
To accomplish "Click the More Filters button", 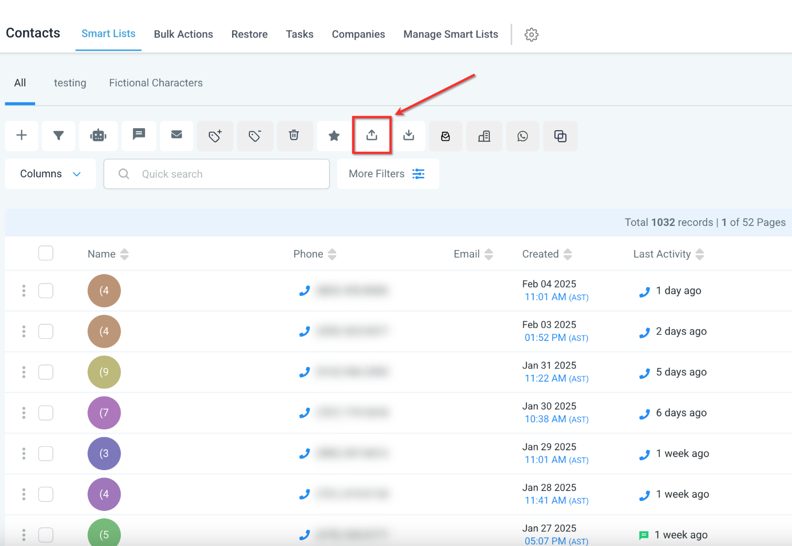I will point(388,174).
